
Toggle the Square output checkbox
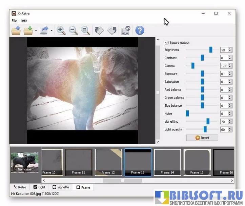pyautogui.click(x=166, y=43)
